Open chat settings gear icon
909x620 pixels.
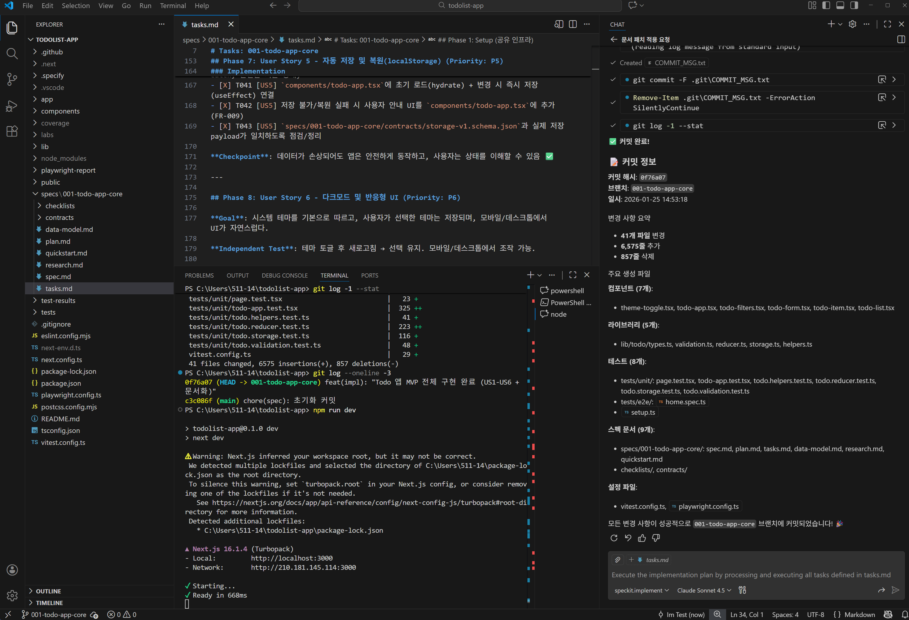tap(853, 24)
